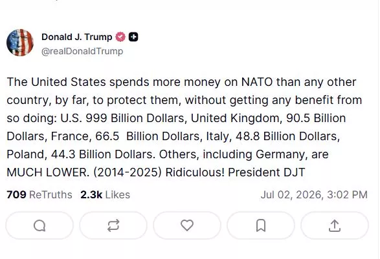Click the word NATO in the post
This screenshot has height=259, width=380.
(257, 82)
